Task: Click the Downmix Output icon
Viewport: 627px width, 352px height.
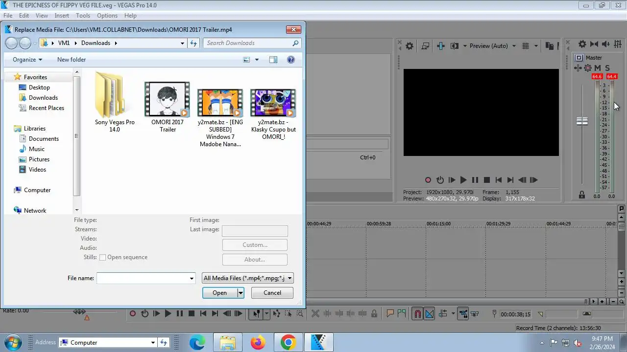Action: 594,44
